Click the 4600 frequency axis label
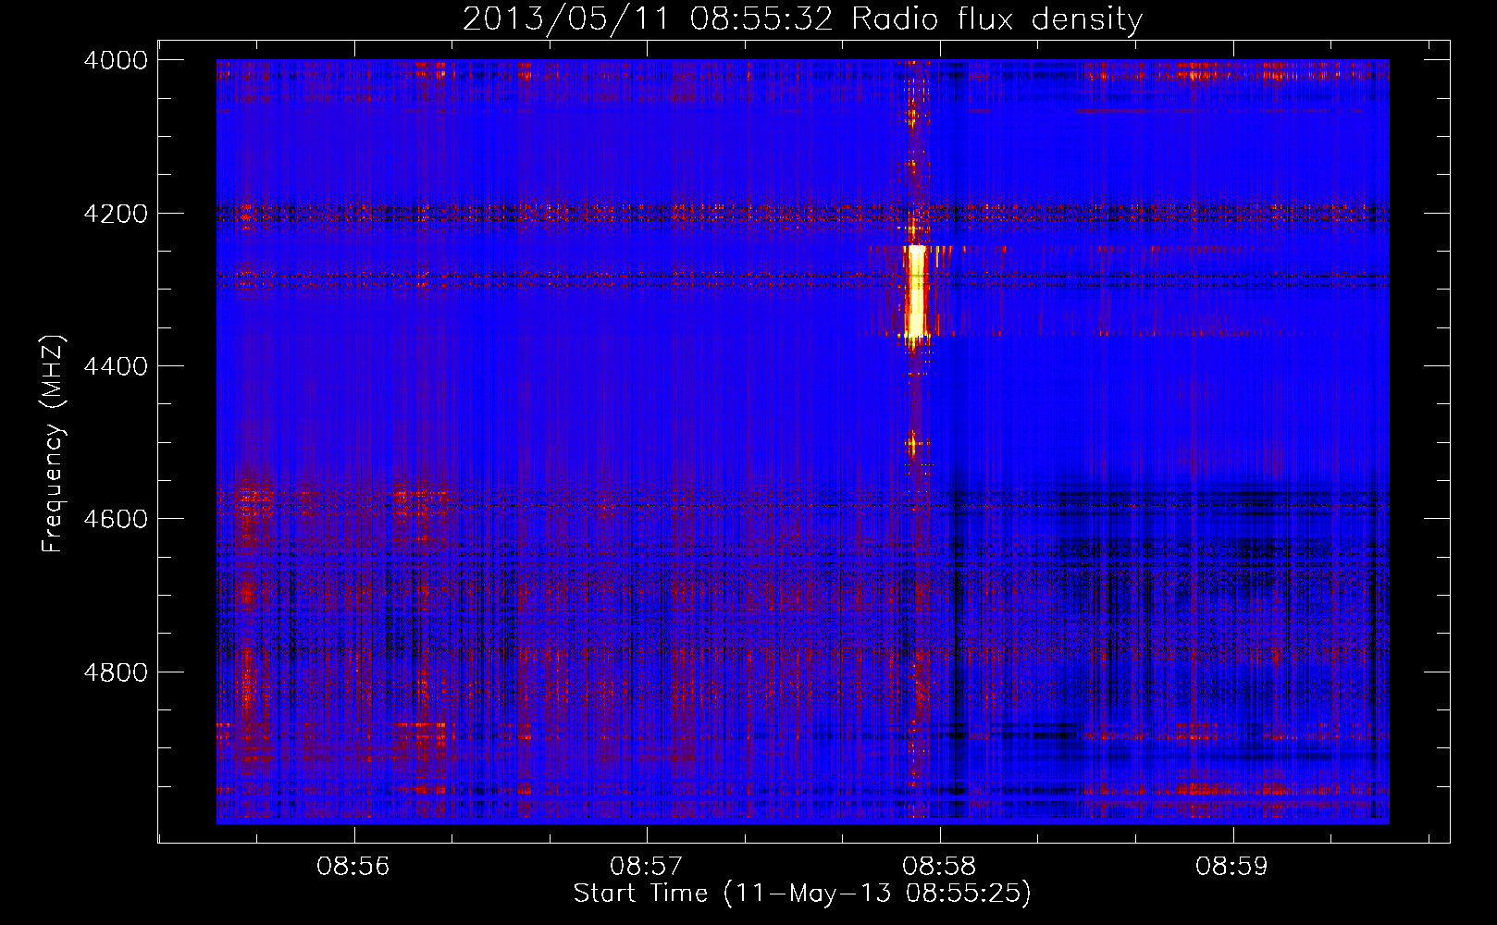The image size is (1497, 925). [x=116, y=519]
